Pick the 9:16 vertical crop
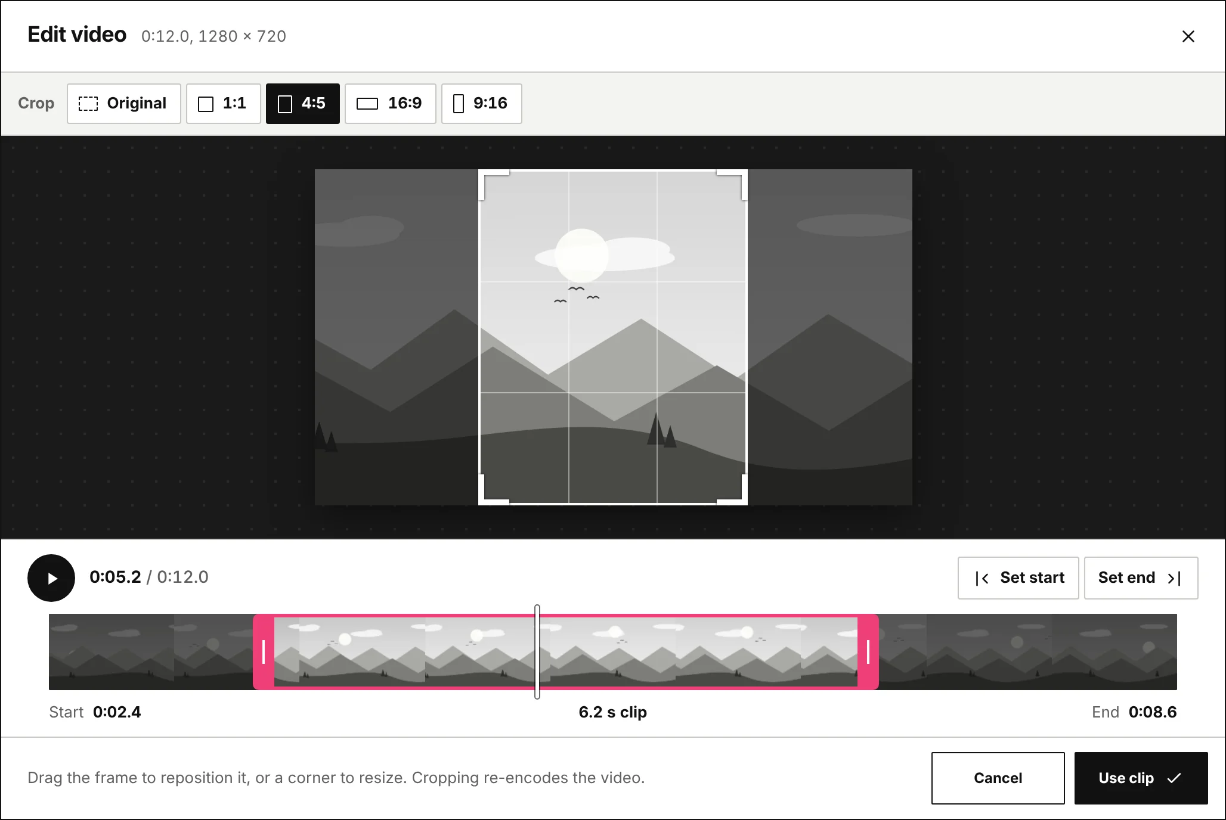Viewport: 1226px width, 820px height. (x=481, y=104)
